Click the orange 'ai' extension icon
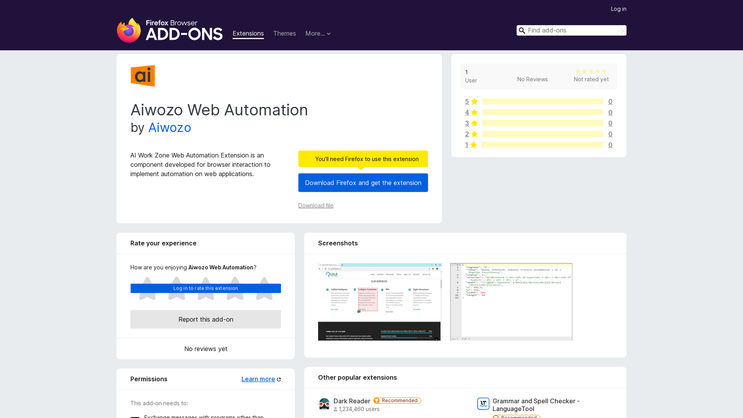 [143, 76]
